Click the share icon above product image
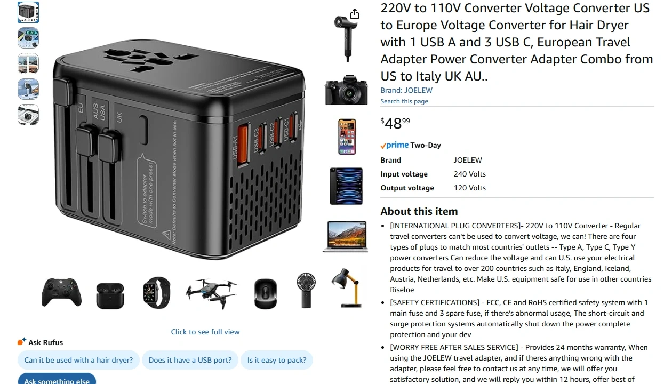The image size is (664, 384). [x=355, y=14]
